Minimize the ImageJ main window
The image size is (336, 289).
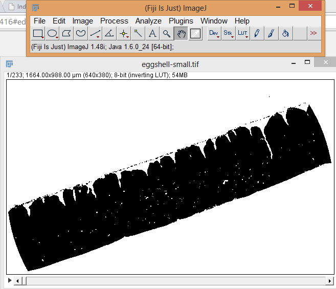[x=278, y=7]
